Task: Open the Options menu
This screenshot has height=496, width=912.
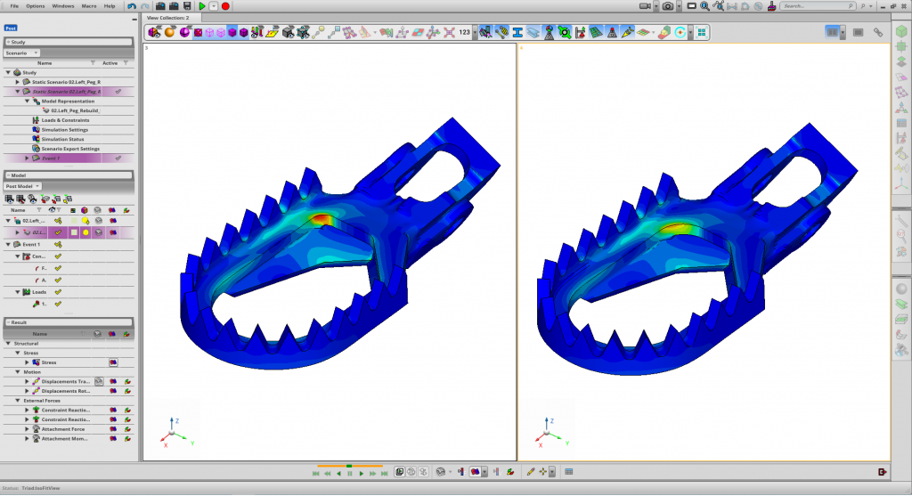Action: coord(36,5)
